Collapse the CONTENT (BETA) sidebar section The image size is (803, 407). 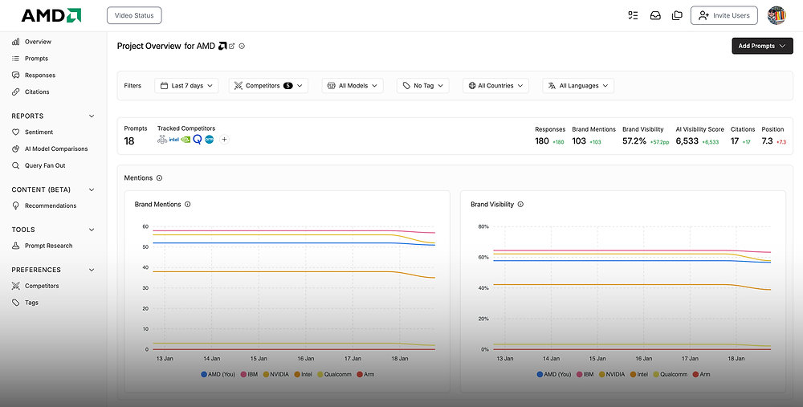pyautogui.click(x=92, y=190)
